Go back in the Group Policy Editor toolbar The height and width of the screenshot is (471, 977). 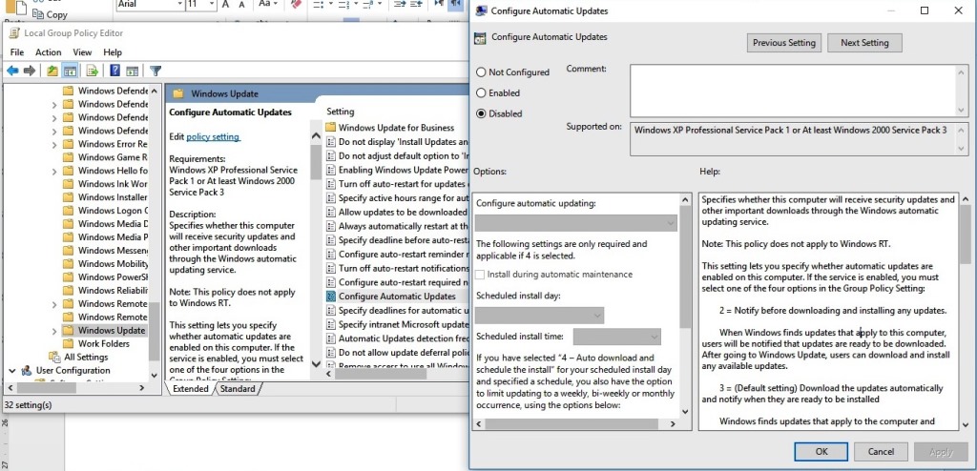click(12, 71)
